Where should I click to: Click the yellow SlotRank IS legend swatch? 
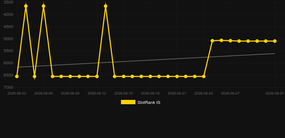[128, 102]
